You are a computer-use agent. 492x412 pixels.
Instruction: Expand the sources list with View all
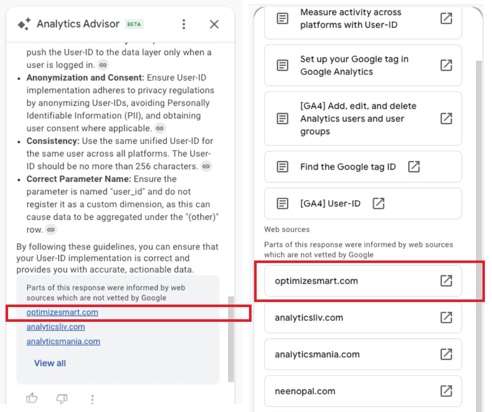(x=49, y=363)
